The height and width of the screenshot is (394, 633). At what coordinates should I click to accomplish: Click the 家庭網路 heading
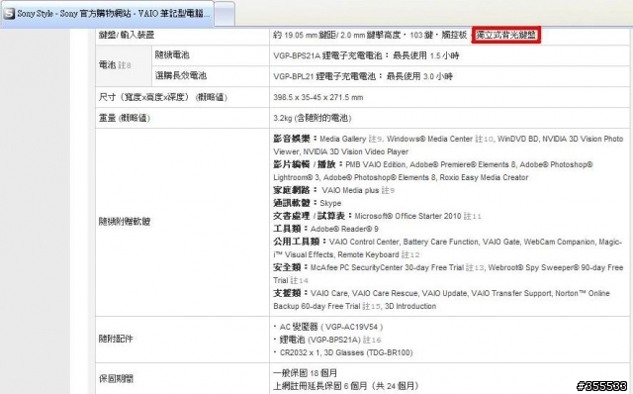click(x=292, y=190)
